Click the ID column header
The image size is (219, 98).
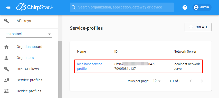click(x=116, y=52)
